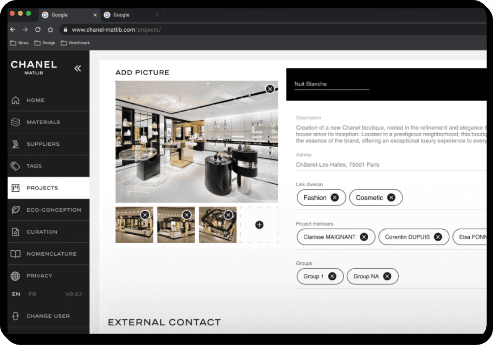Add a new picture with plus
Image resolution: width=493 pixels, height=345 pixels.
(259, 225)
